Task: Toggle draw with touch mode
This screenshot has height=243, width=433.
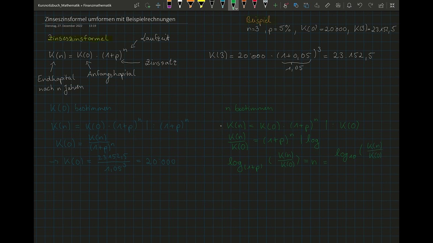Action: click(x=286, y=5)
